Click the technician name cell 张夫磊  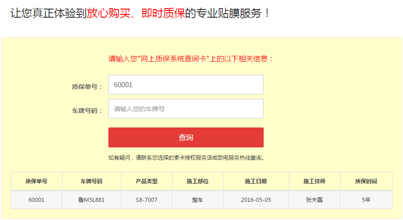315,200
